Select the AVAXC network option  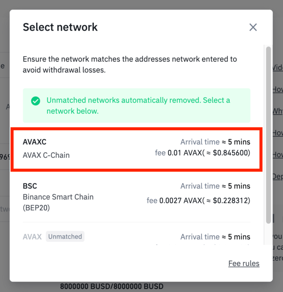tap(136, 148)
